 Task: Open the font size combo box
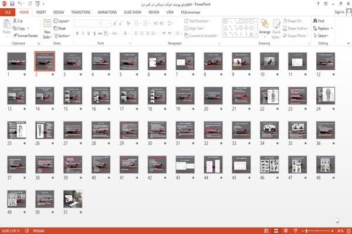pyautogui.click(x=107, y=23)
